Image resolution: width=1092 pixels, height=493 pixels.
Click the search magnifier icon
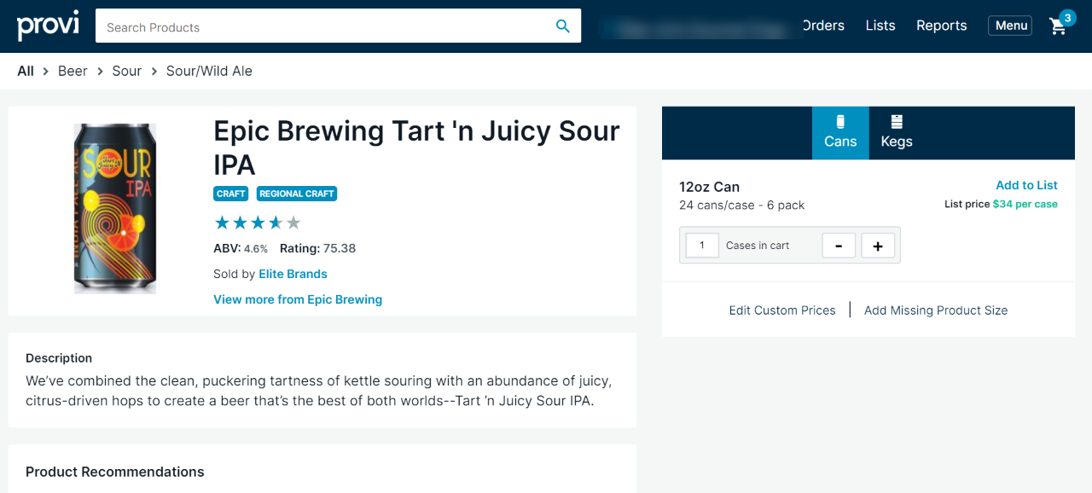(562, 26)
